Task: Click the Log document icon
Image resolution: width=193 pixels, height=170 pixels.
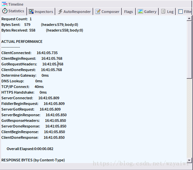Action: tap(163, 11)
